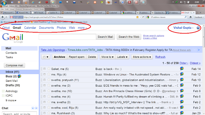The height and width of the screenshot is (115, 205).
Task: Open the Move to dropdown
Action: [x=108, y=57]
